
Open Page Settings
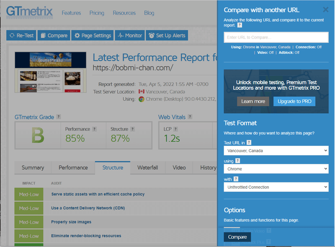click(x=93, y=35)
